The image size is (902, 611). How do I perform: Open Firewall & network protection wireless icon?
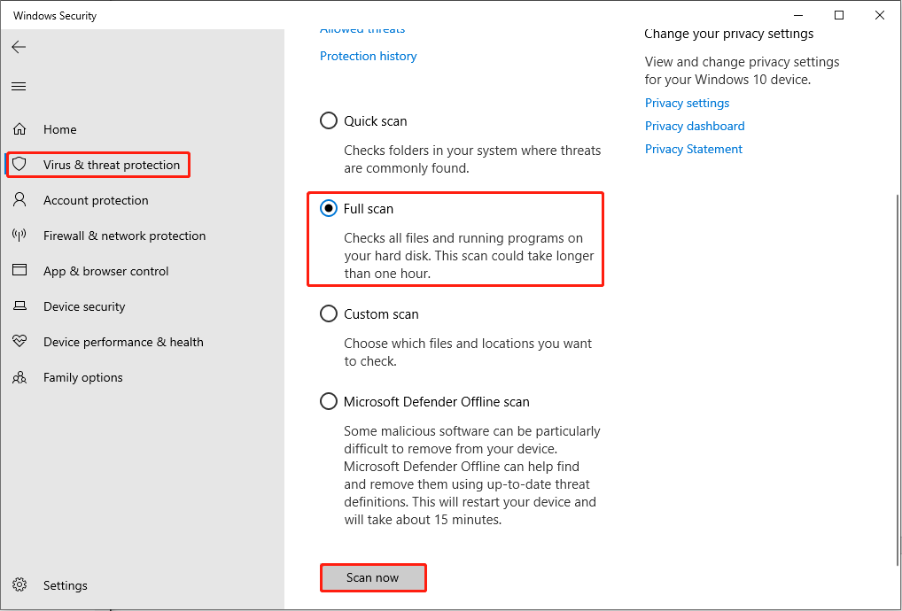pos(19,236)
